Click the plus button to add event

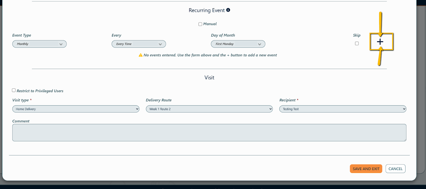tap(380, 42)
